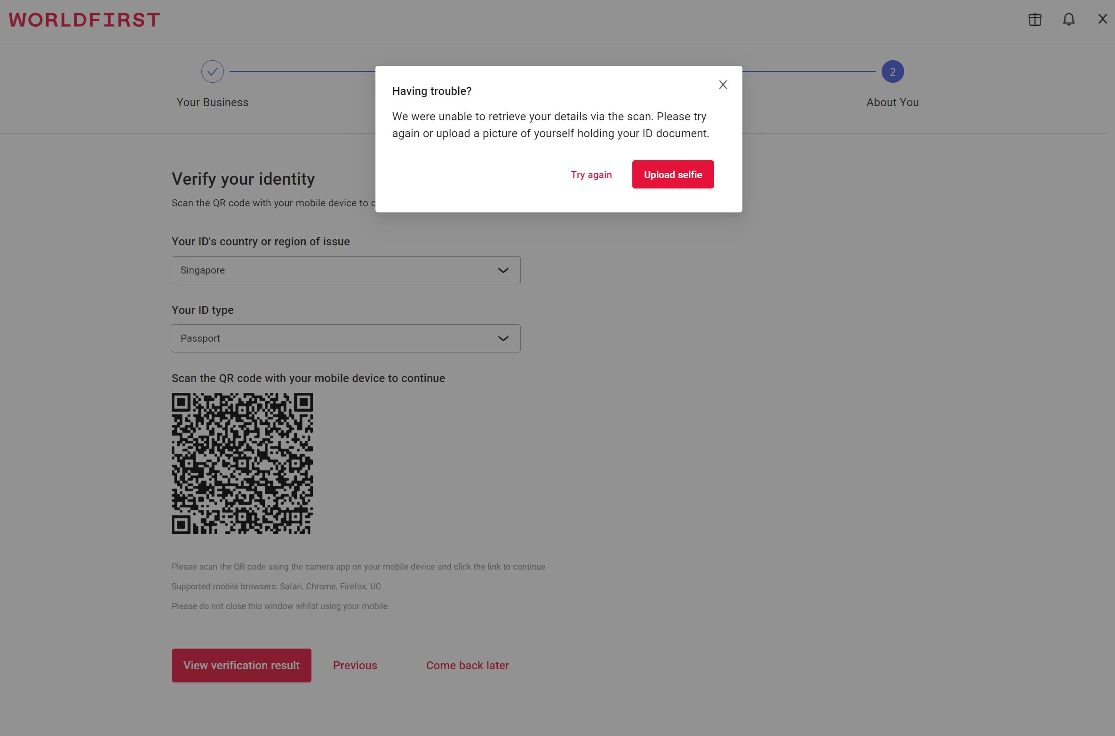This screenshot has height=736, width=1115.
Task: Expand the country of issue dropdown arrow
Action: click(x=503, y=270)
